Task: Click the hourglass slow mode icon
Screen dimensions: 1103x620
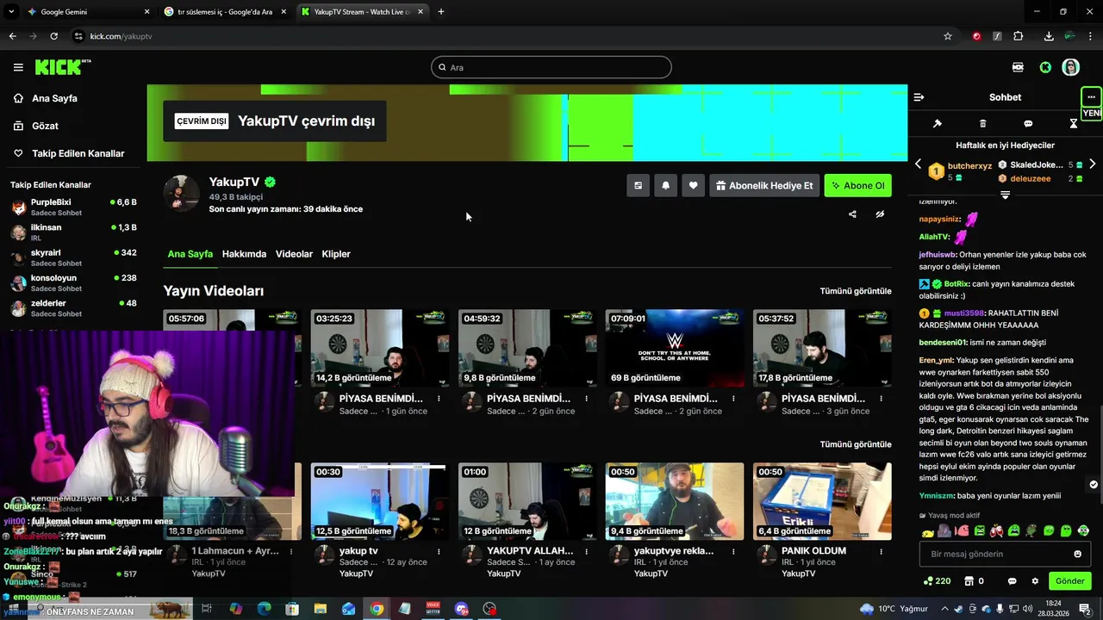Action: tap(1074, 123)
